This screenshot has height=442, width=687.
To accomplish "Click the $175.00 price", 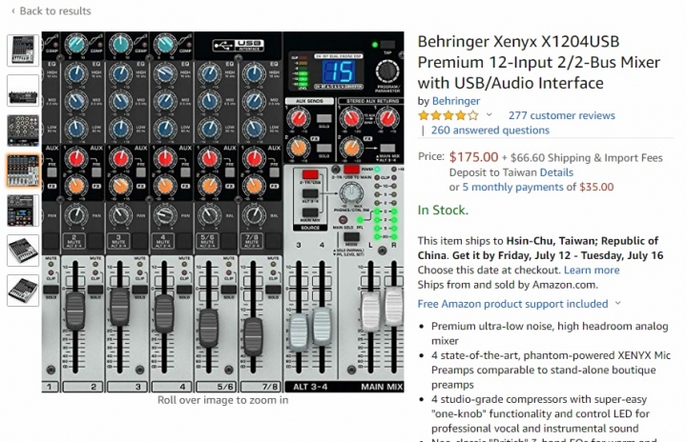I will pyautogui.click(x=473, y=157).
